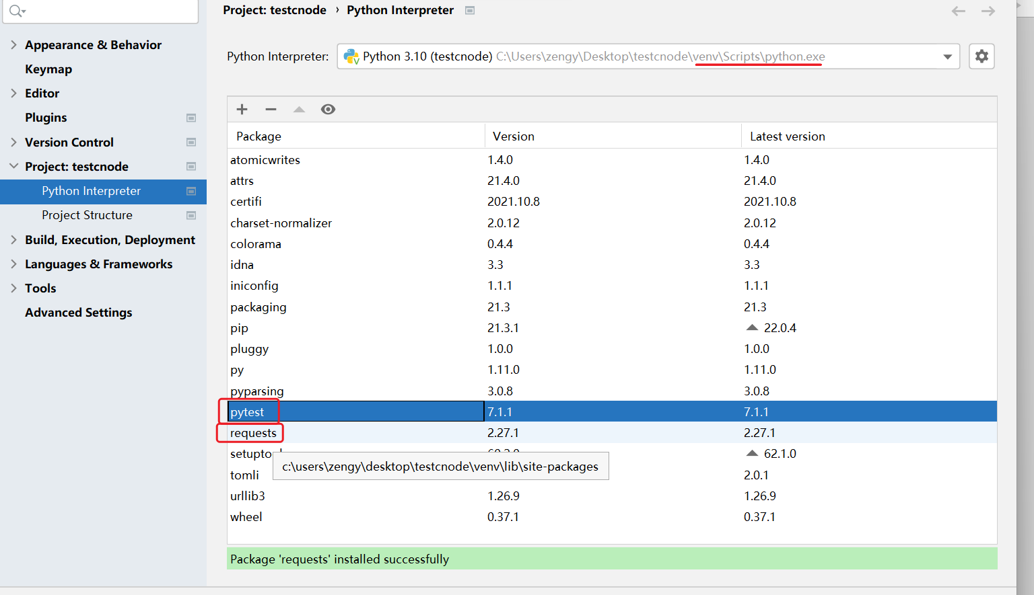Image resolution: width=1034 pixels, height=595 pixels.
Task: Click the Project: testcnode breadcrumb
Action: point(275,10)
